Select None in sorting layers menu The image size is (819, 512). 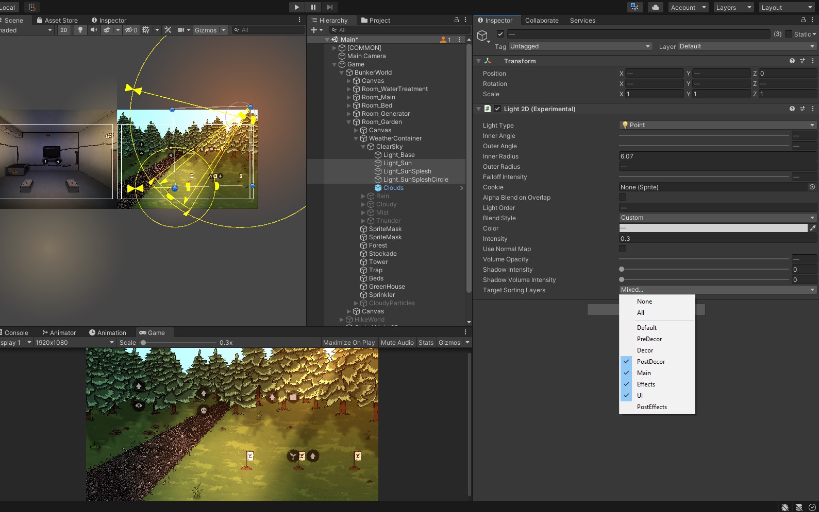pyautogui.click(x=657, y=302)
